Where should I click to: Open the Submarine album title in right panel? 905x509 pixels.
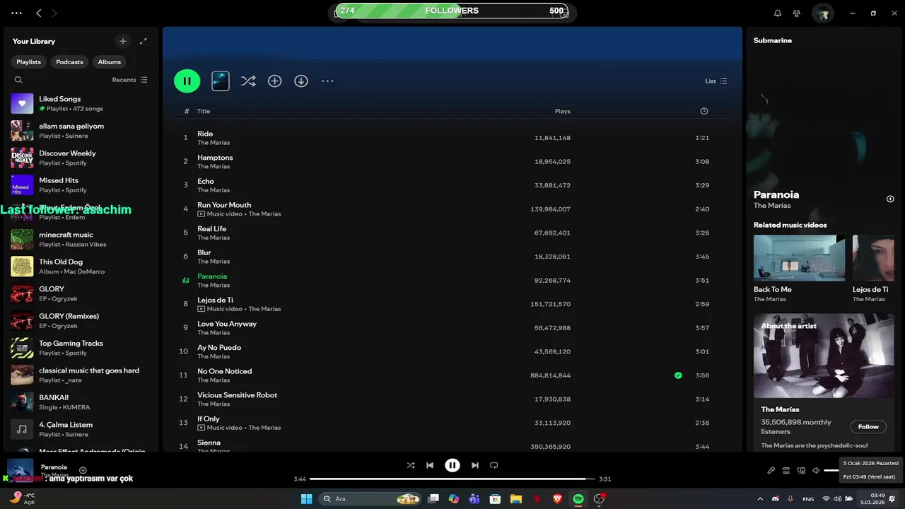point(773,40)
